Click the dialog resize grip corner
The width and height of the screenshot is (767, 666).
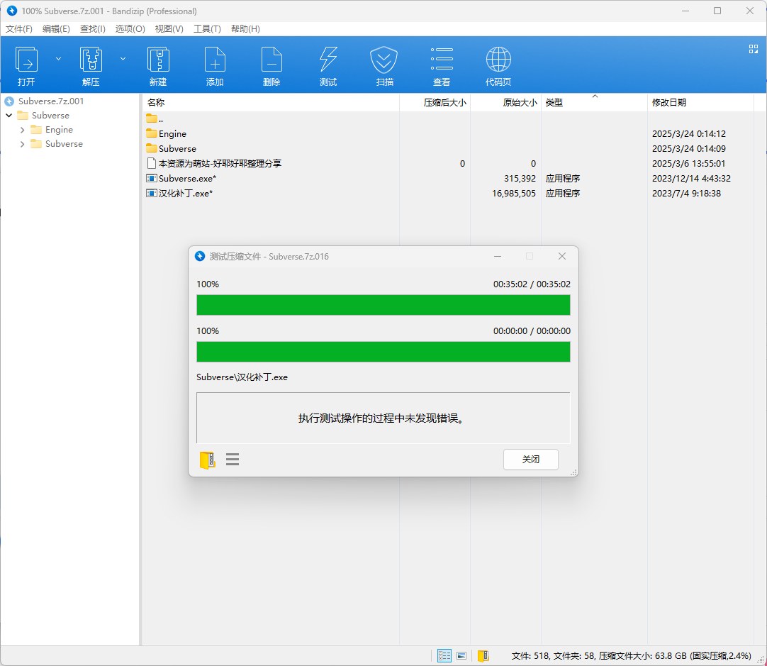pos(573,472)
